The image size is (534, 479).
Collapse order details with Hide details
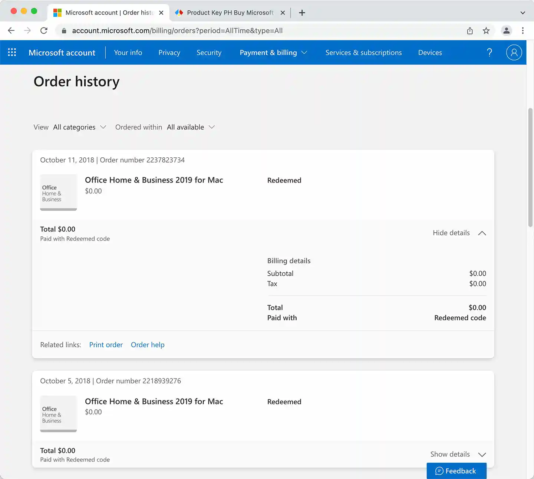(x=459, y=233)
